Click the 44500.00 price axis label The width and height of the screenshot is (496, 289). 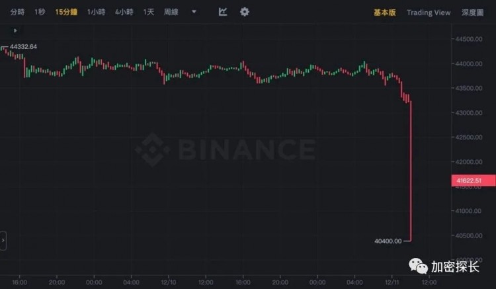click(x=469, y=39)
